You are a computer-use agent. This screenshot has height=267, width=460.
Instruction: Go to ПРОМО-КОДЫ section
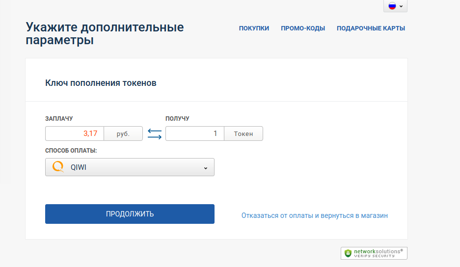pyautogui.click(x=303, y=28)
